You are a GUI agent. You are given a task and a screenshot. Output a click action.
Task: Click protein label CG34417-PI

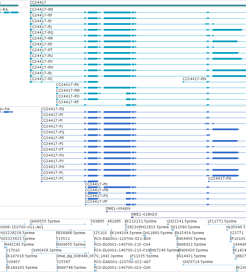[52, 121]
